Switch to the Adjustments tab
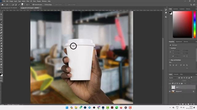This screenshot has width=197, height=110. tap(179, 42)
